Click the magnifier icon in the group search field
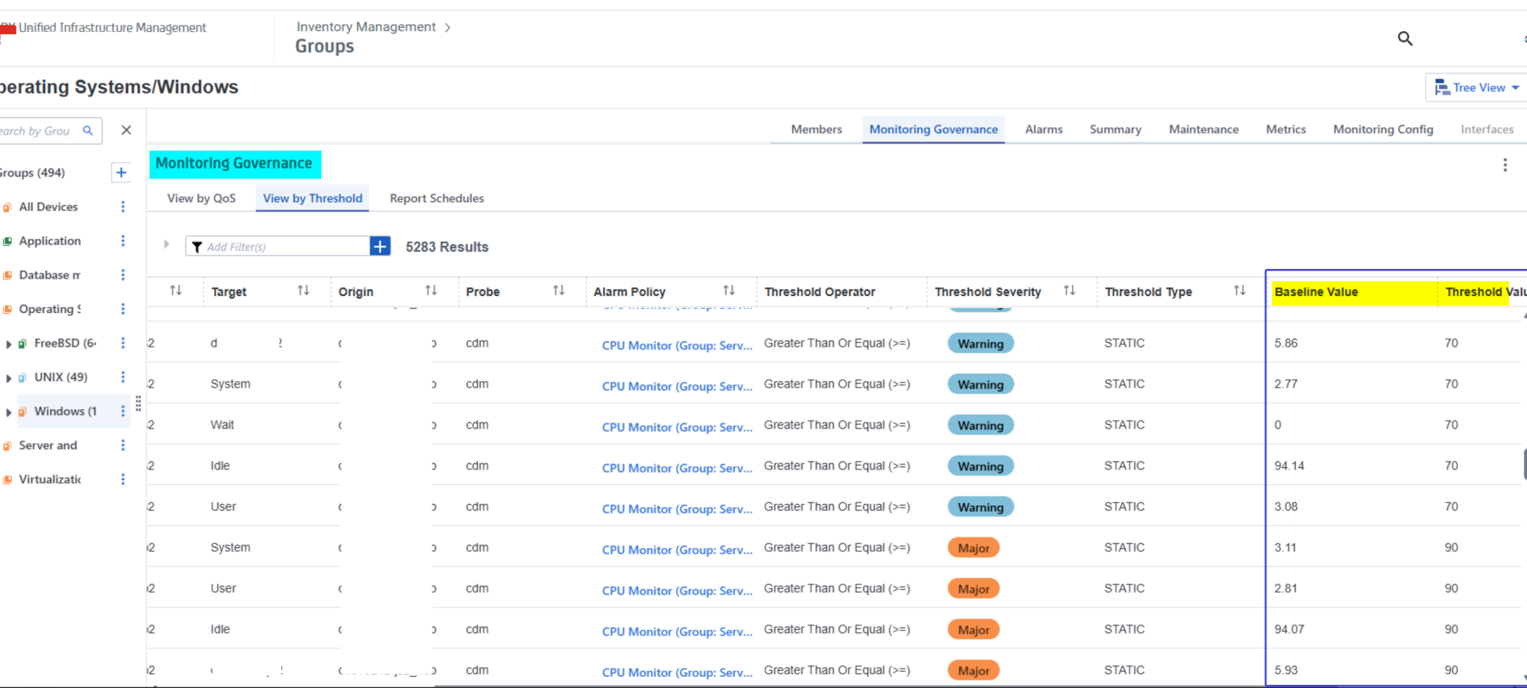The height and width of the screenshot is (688, 1527). click(87, 130)
